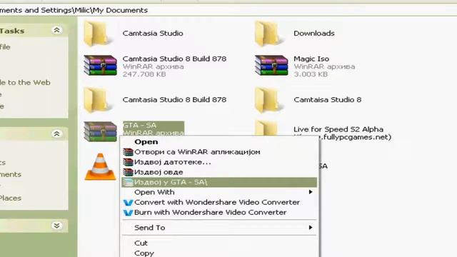457x257 pixels.
Task: Choose Cut in the context menu
Action: 219,243
